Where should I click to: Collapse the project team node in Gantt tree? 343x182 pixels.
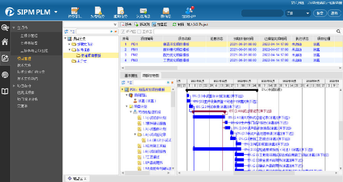pos(127,95)
